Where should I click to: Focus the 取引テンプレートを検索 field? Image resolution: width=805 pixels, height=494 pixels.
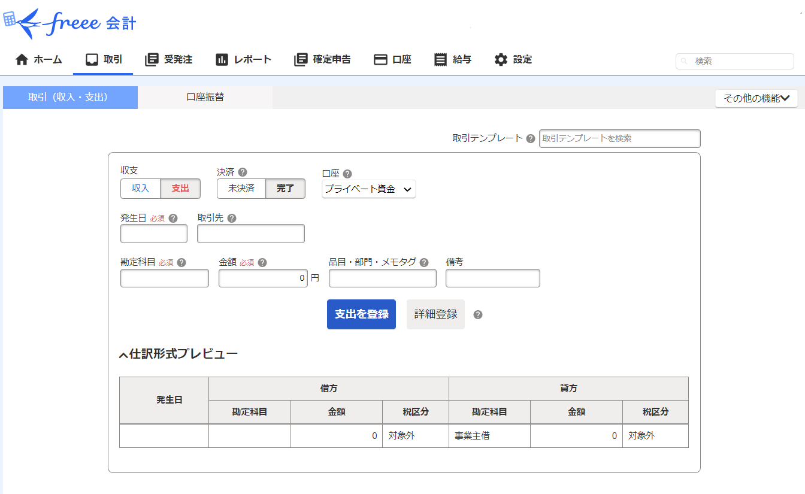click(x=620, y=138)
